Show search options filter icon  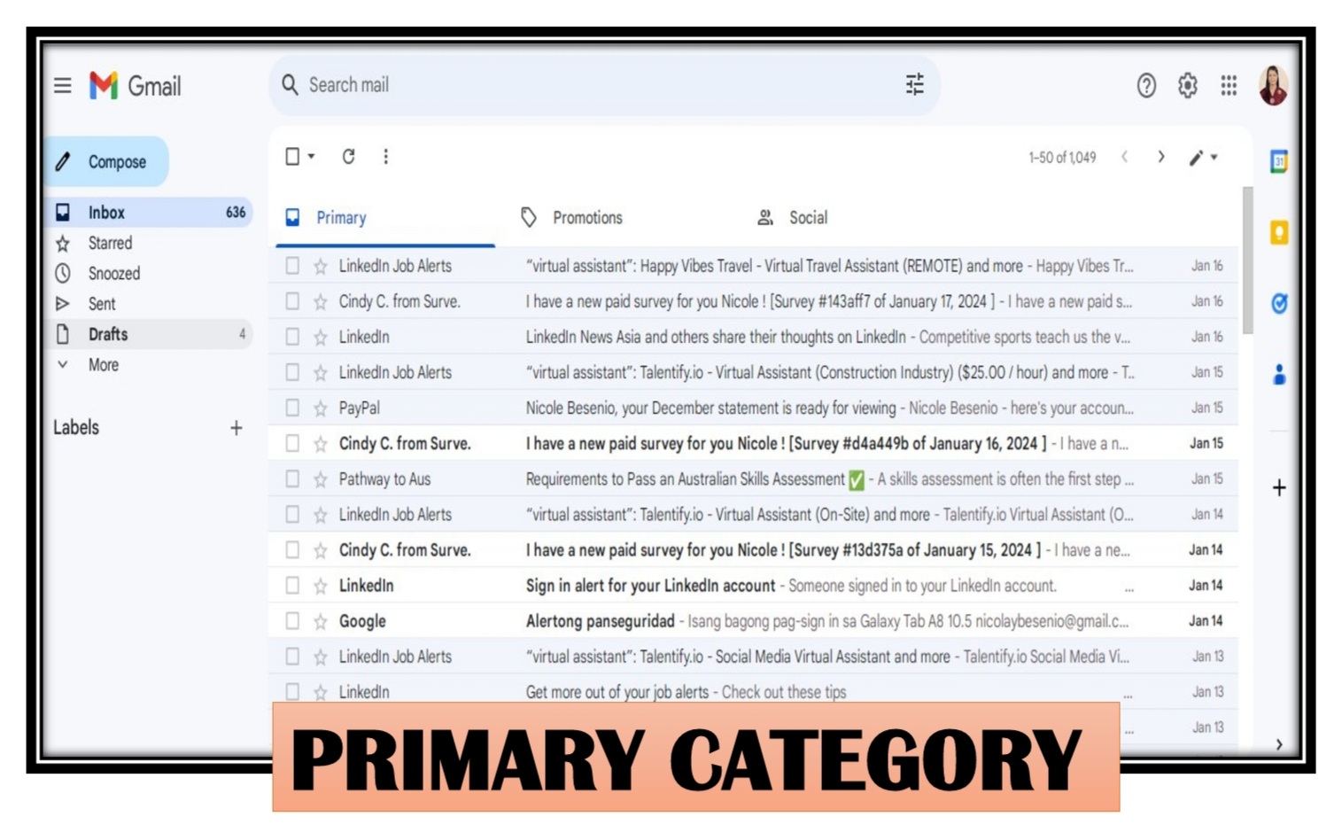pyautogui.click(x=914, y=84)
